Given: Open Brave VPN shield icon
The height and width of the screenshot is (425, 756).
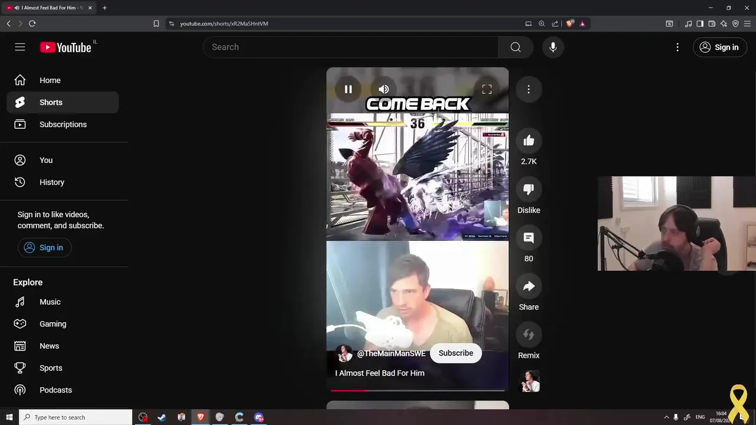Looking at the screenshot, I should [735, 24].
